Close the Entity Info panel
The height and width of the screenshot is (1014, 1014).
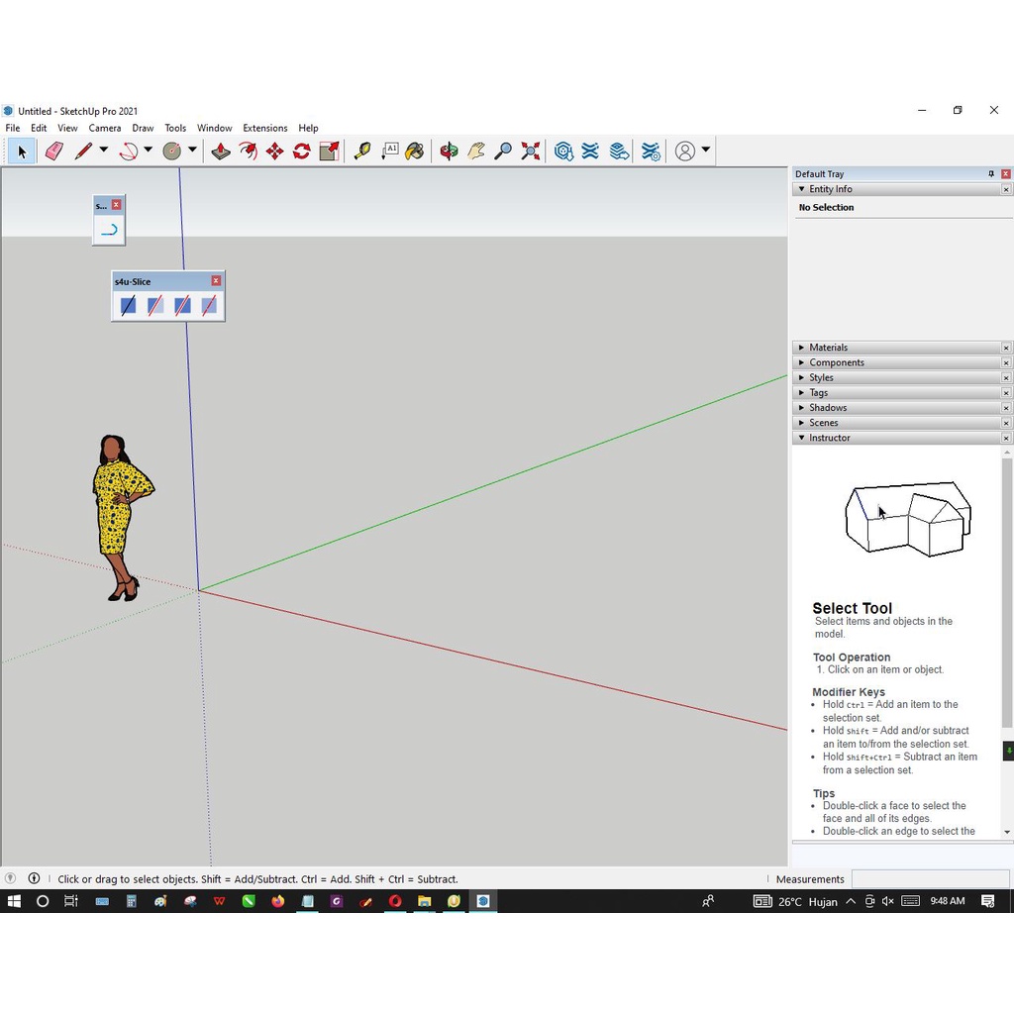tap(1006, 189)
